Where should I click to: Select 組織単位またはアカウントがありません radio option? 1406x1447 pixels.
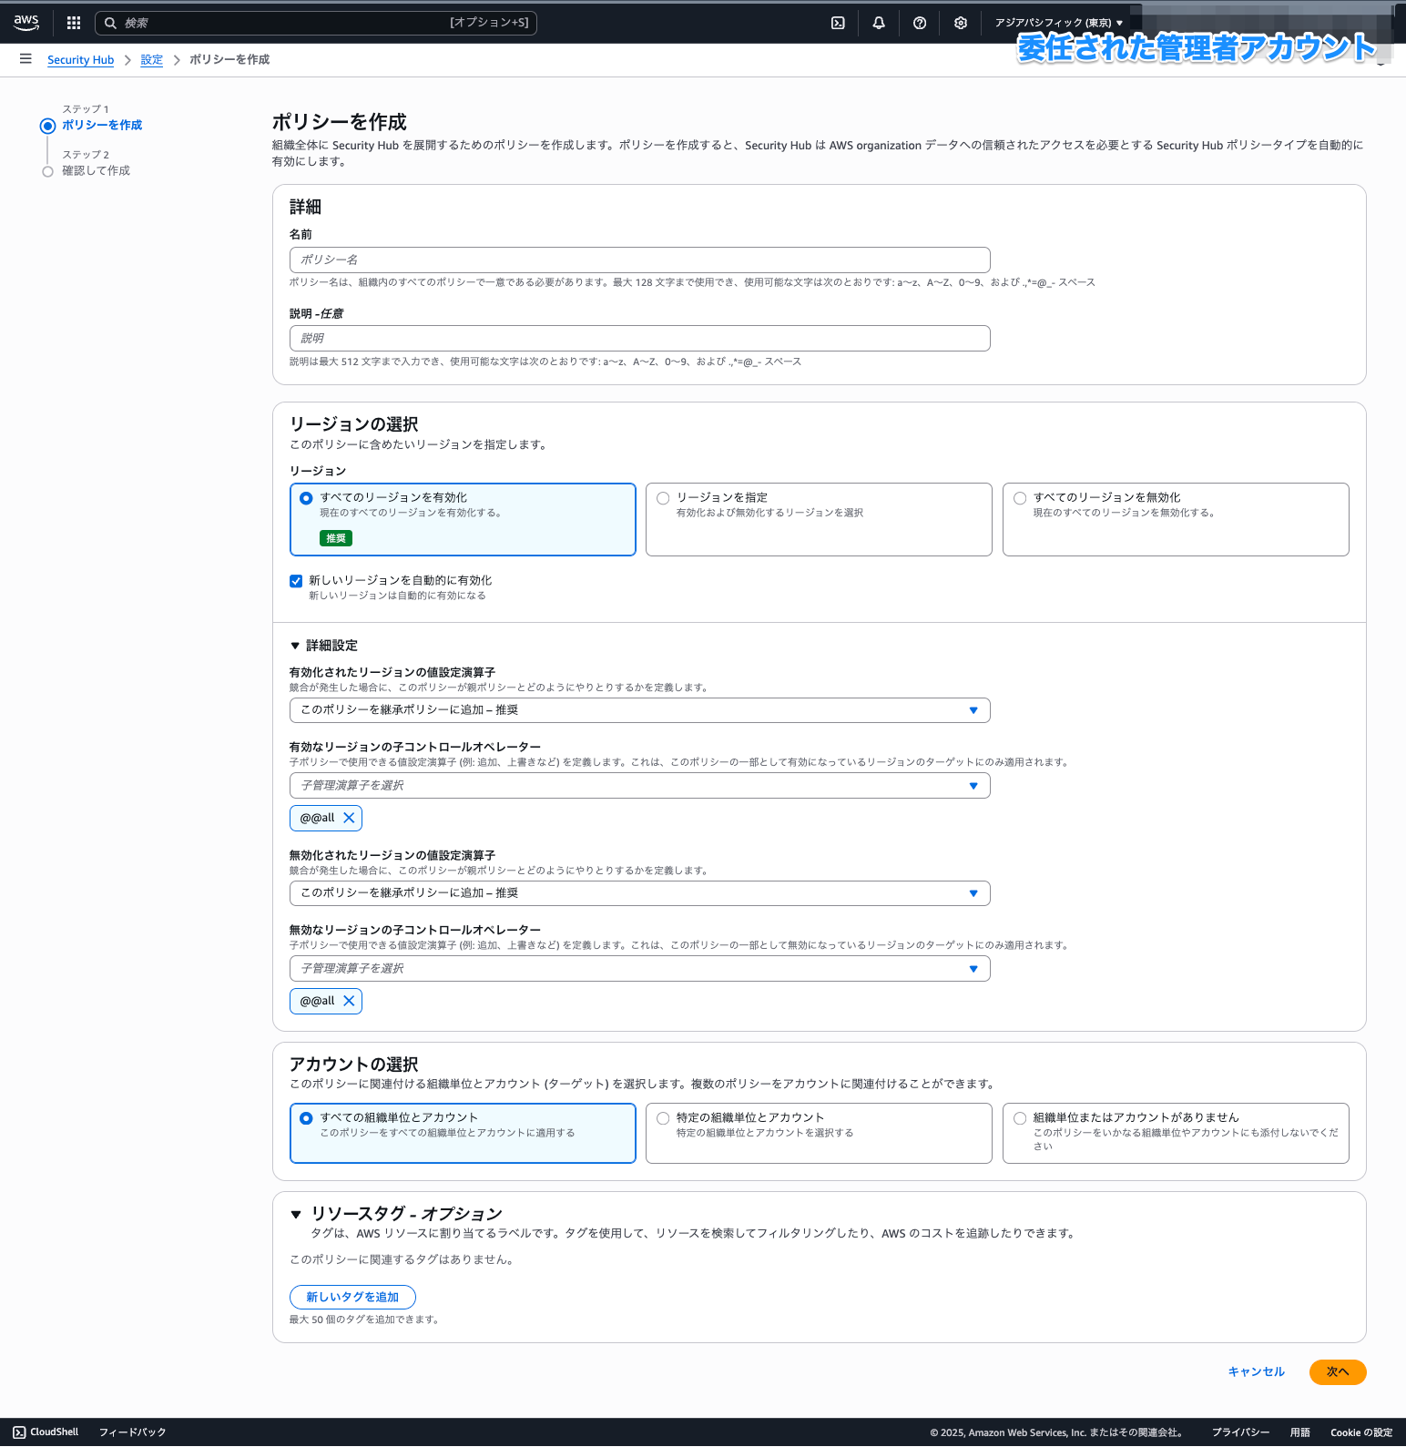pos(1020,1118)
